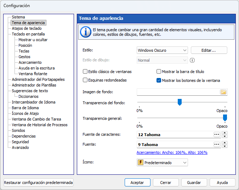Viewport: 239px width, 190px height.
Task: Open Ayuda en la escritura page
Action: (36, 68)
